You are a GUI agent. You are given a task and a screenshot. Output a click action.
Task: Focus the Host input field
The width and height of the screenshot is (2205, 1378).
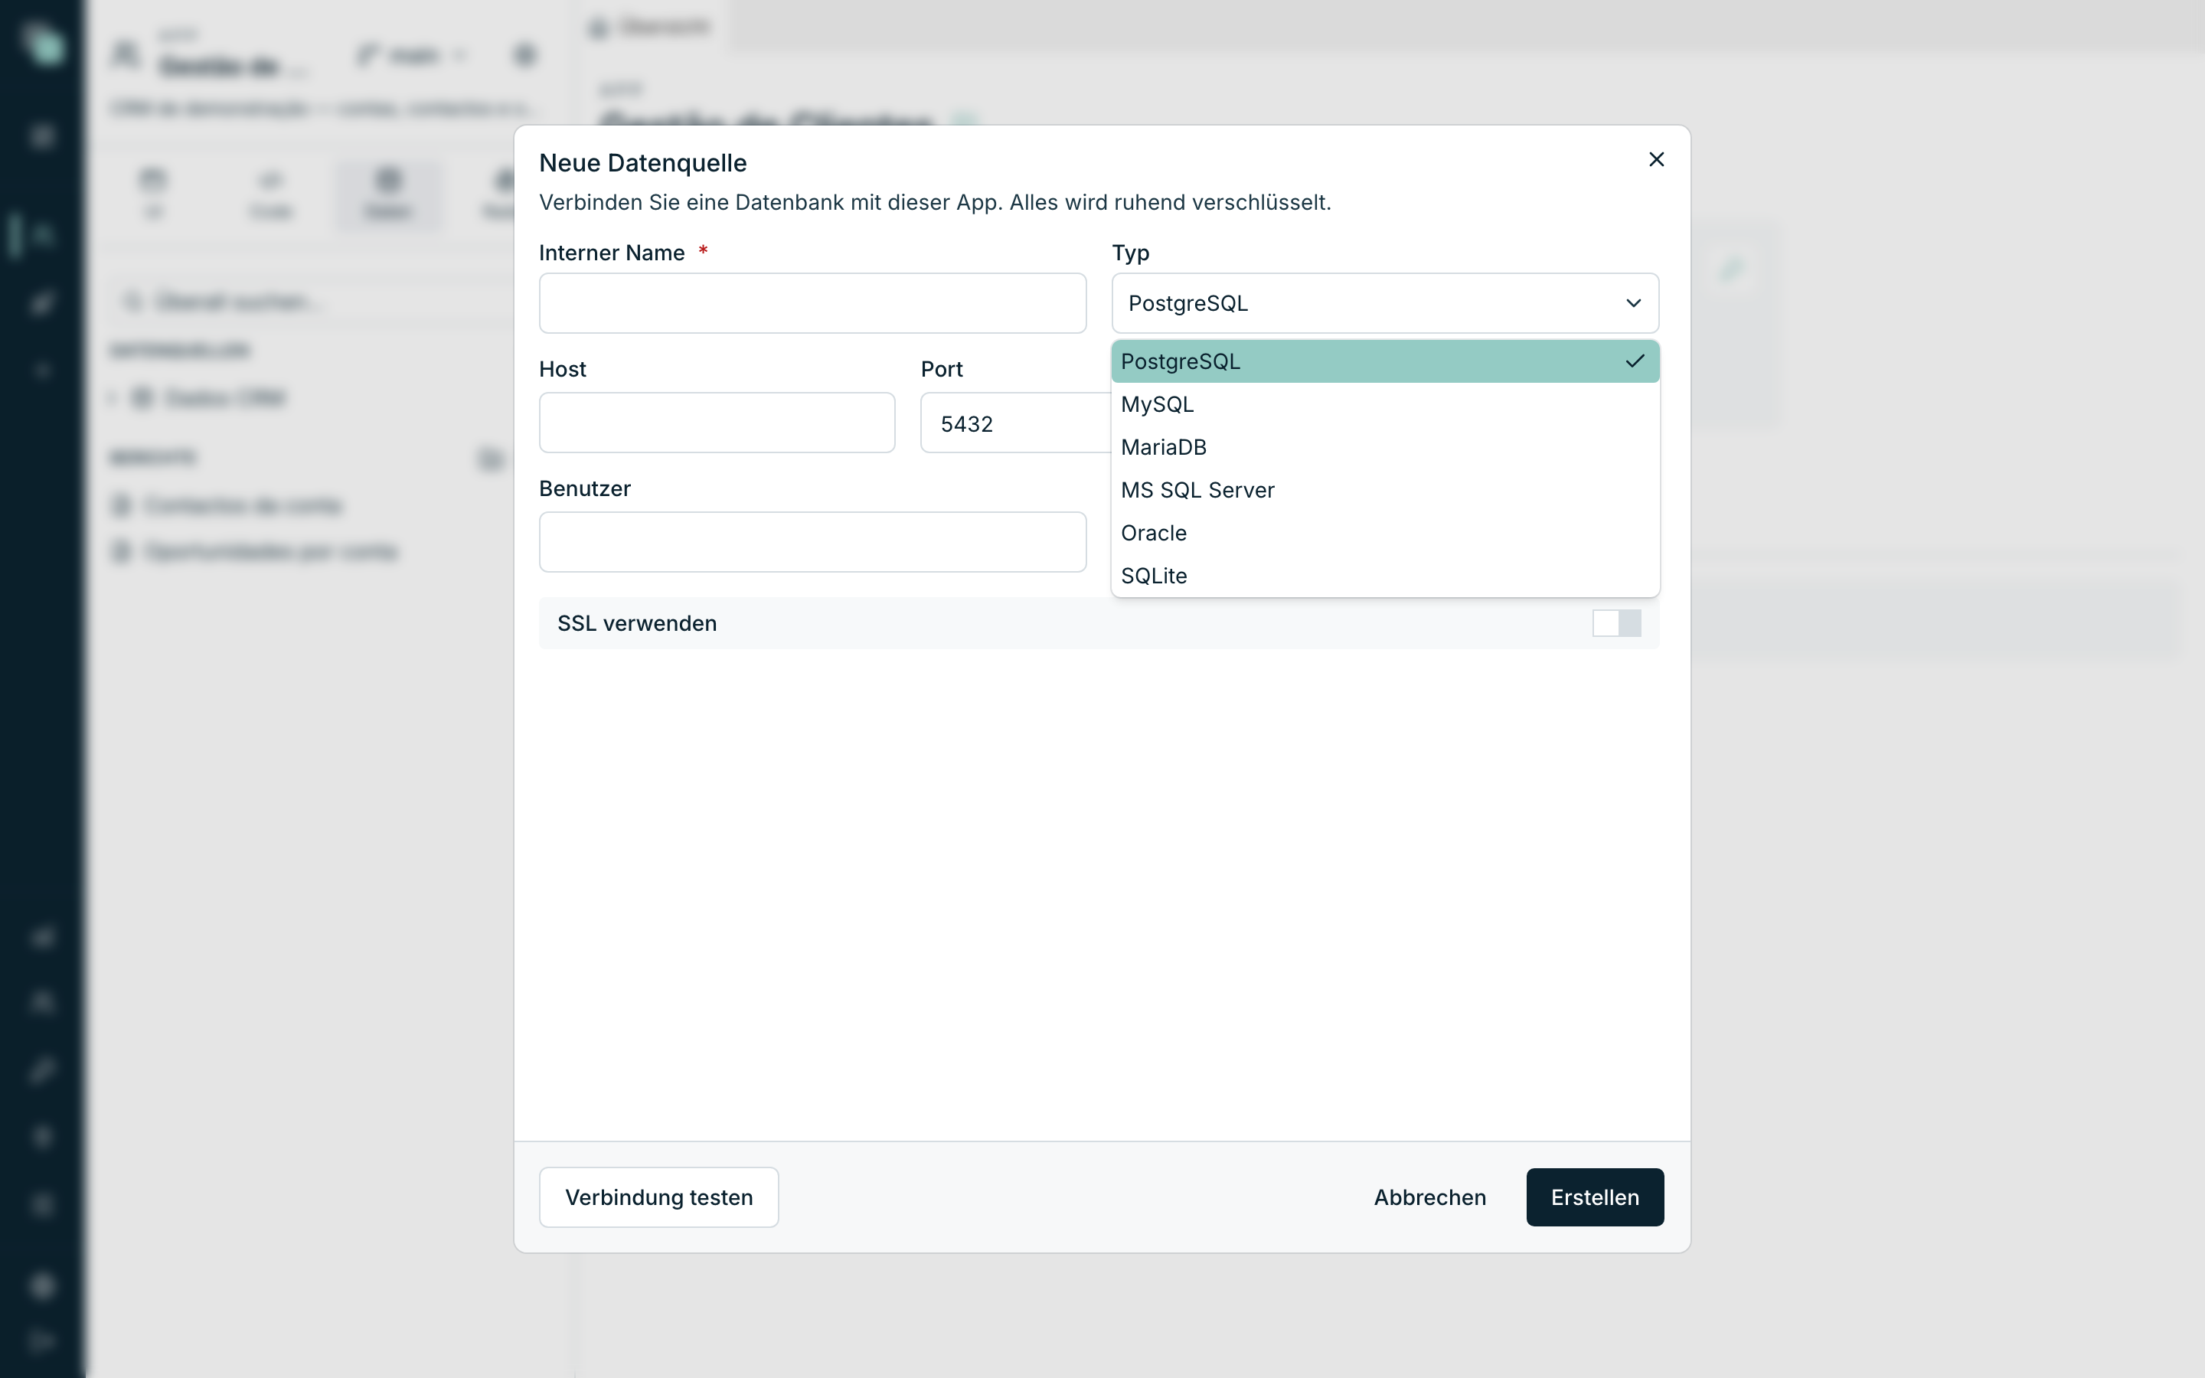coord(716,422)
